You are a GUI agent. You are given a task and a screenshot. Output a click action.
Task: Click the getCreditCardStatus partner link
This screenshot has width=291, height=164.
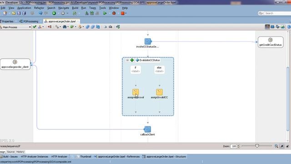pos(271,42)
